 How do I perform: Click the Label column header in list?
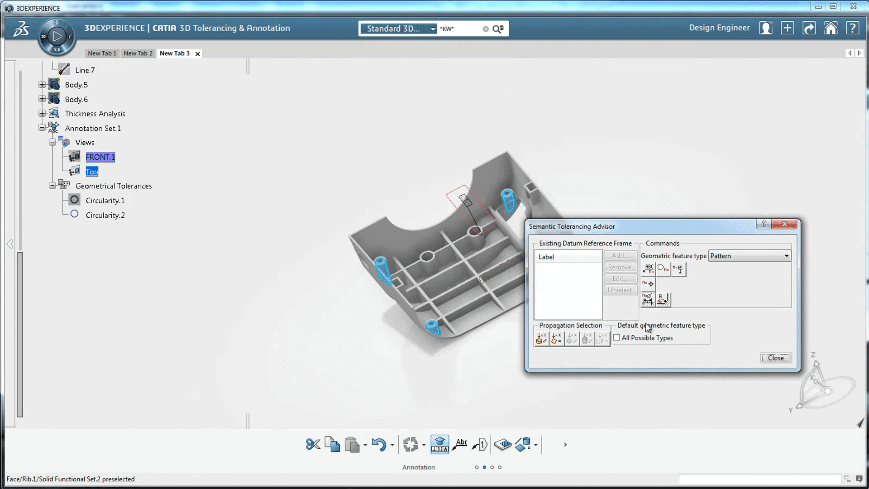coord(568,257)
